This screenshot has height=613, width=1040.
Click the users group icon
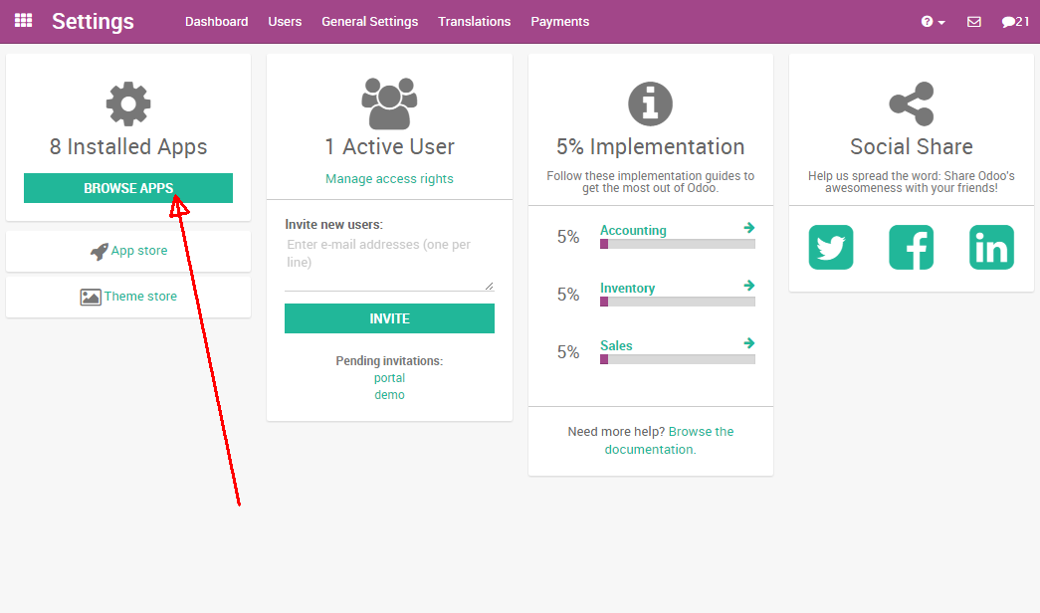click(389, 103)
